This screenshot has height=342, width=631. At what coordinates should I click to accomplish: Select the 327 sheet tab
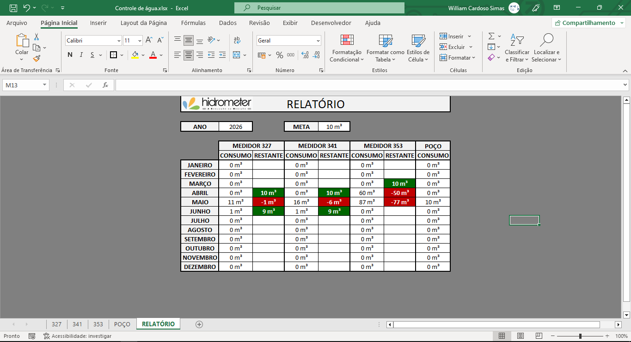pyautogui.click(x=56, y=324)
